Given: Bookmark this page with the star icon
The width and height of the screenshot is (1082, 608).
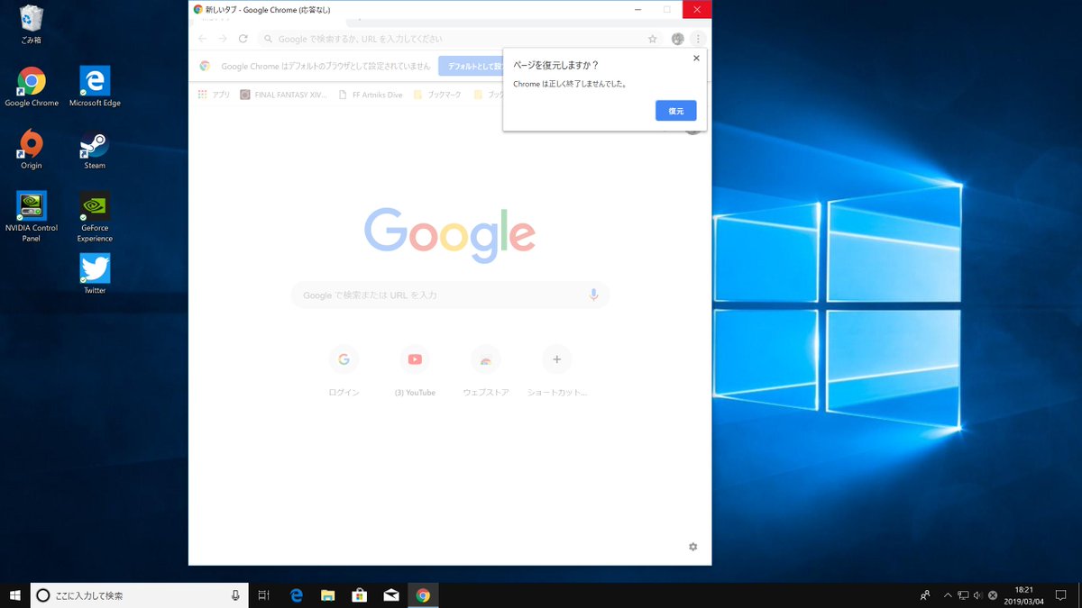Looking at the screenshot, I should coord(652,39).
